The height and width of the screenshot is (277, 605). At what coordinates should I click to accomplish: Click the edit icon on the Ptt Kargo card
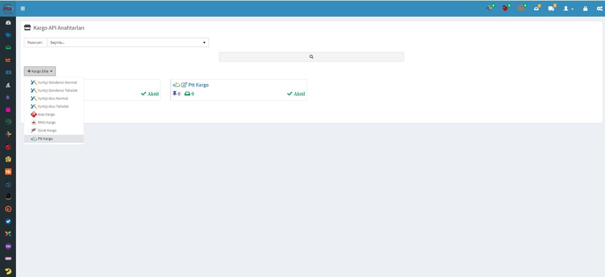184,85
